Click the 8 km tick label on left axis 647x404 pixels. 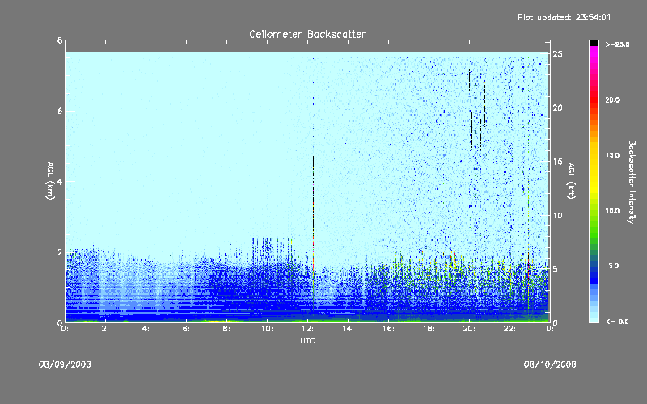pyautogui.click(x=60, y=40)
